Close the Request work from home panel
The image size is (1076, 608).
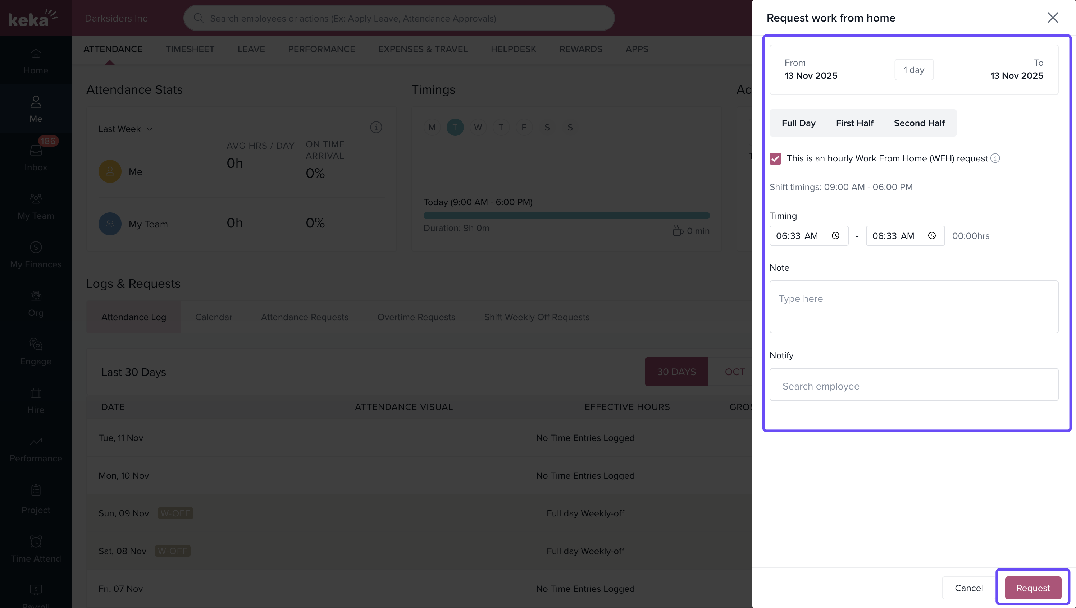pos(1052,18)
